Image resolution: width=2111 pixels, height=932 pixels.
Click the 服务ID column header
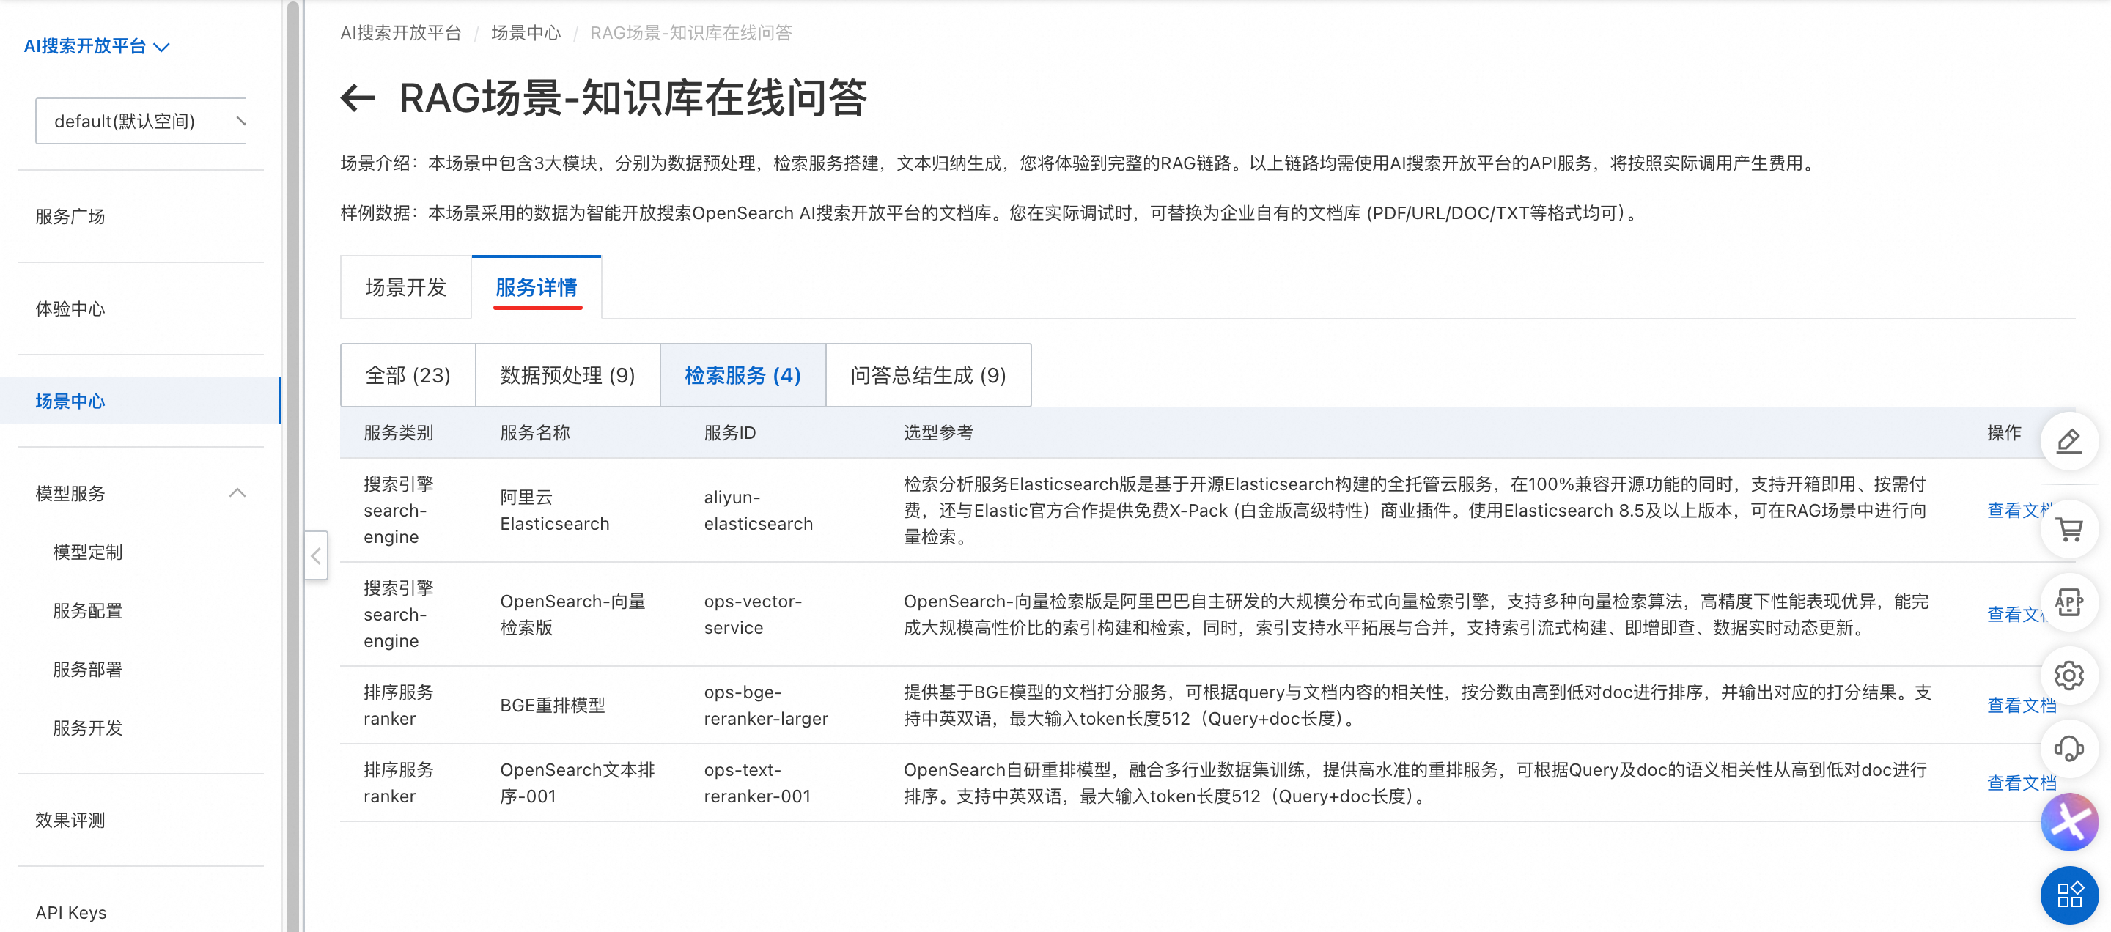pyautogui.click(x=729, y=432)
